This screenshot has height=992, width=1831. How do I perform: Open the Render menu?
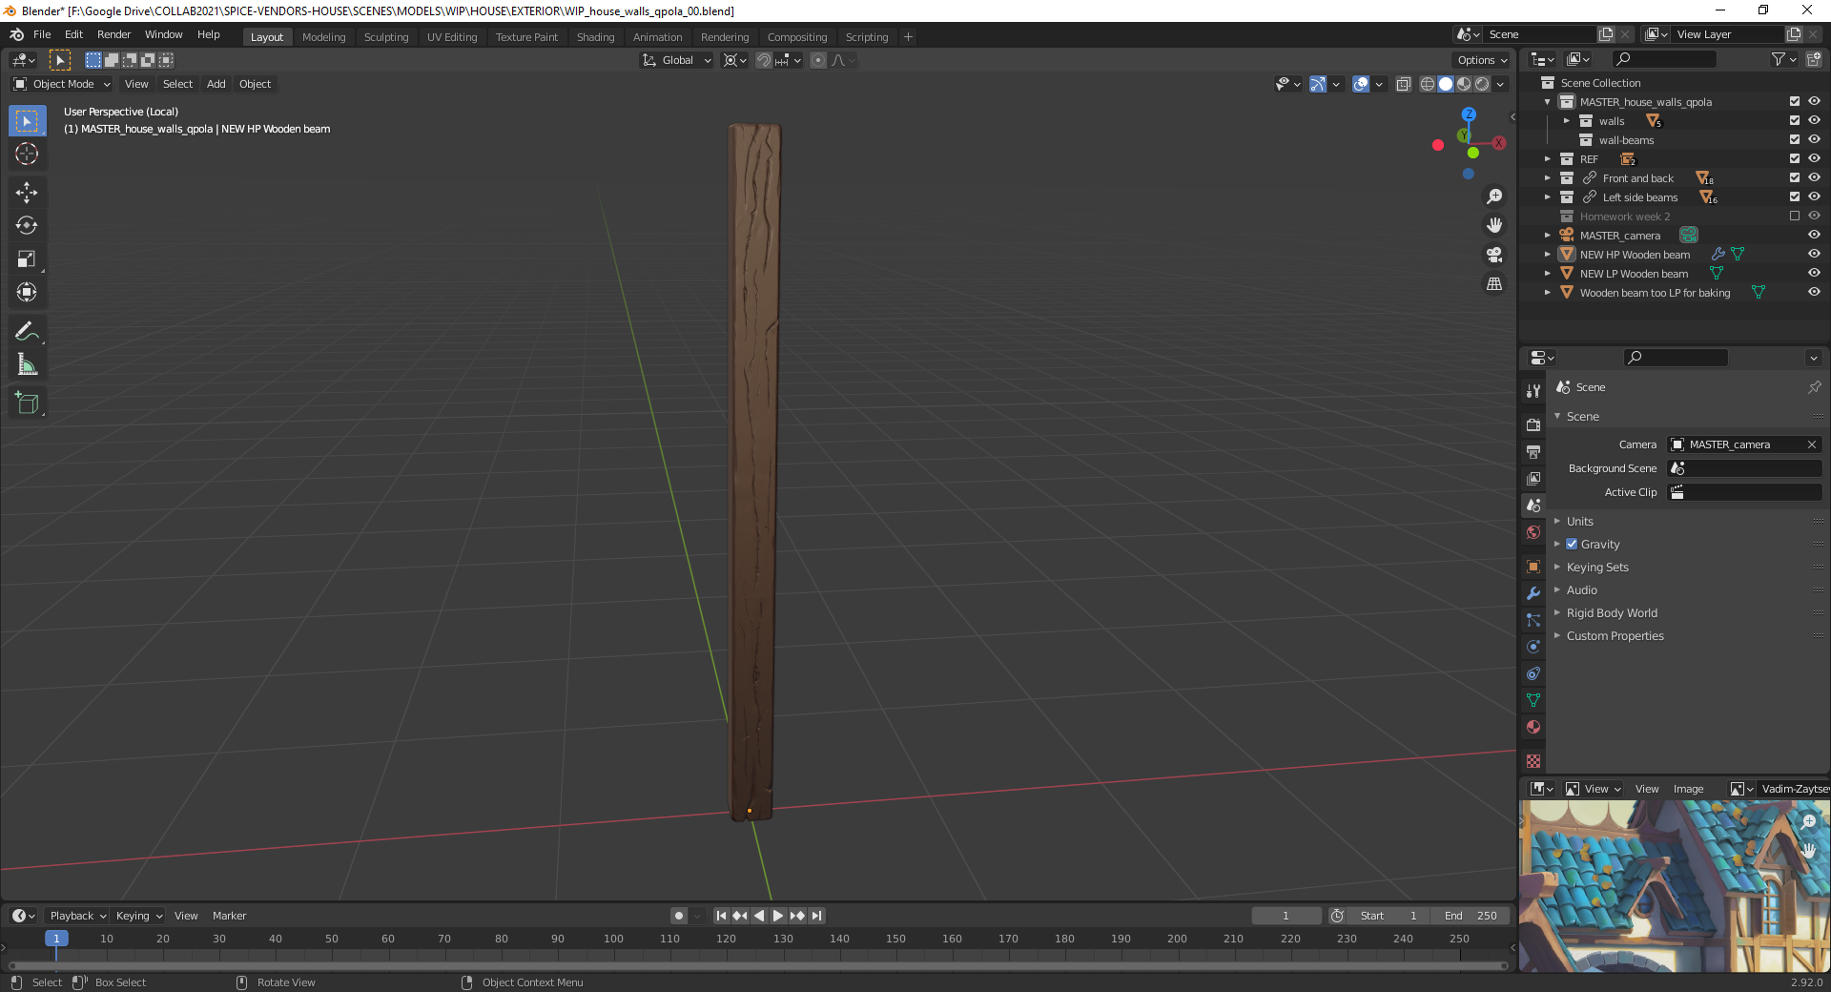(x=113, y=34)
